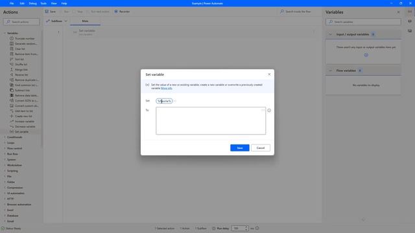Viewport: 415px width, 233px height.
Task: Click the Search variables box
Action: click(363, 22)
